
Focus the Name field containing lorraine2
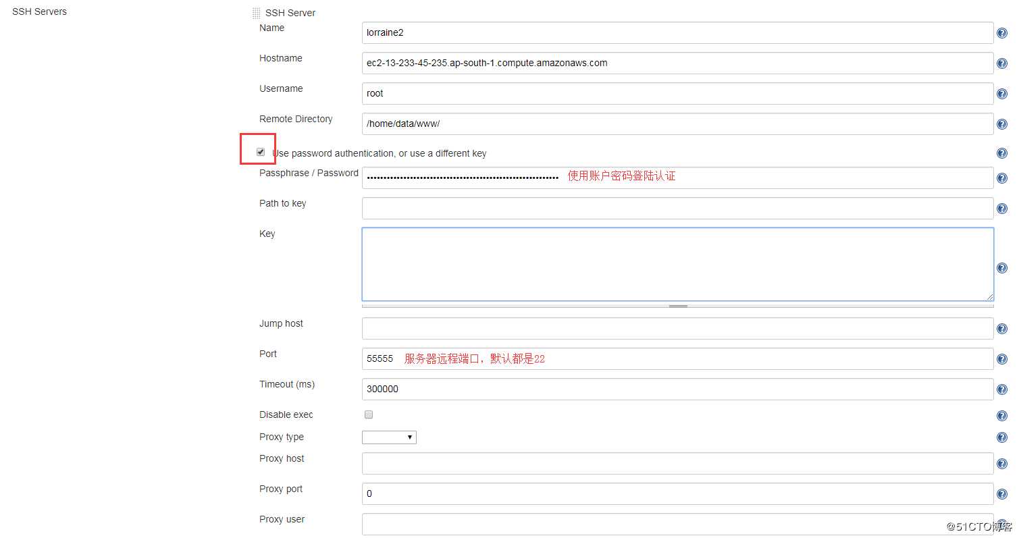click(677, 32)
